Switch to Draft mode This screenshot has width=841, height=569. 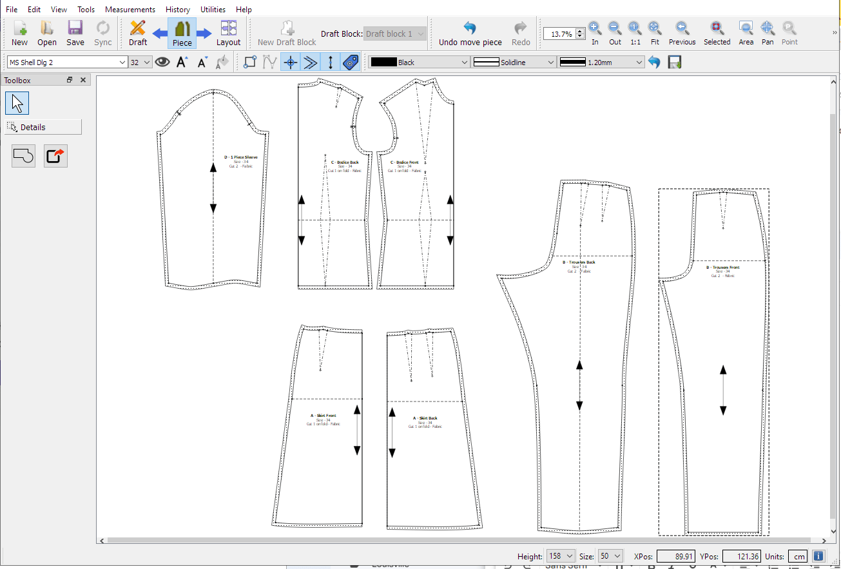(137, 33)
